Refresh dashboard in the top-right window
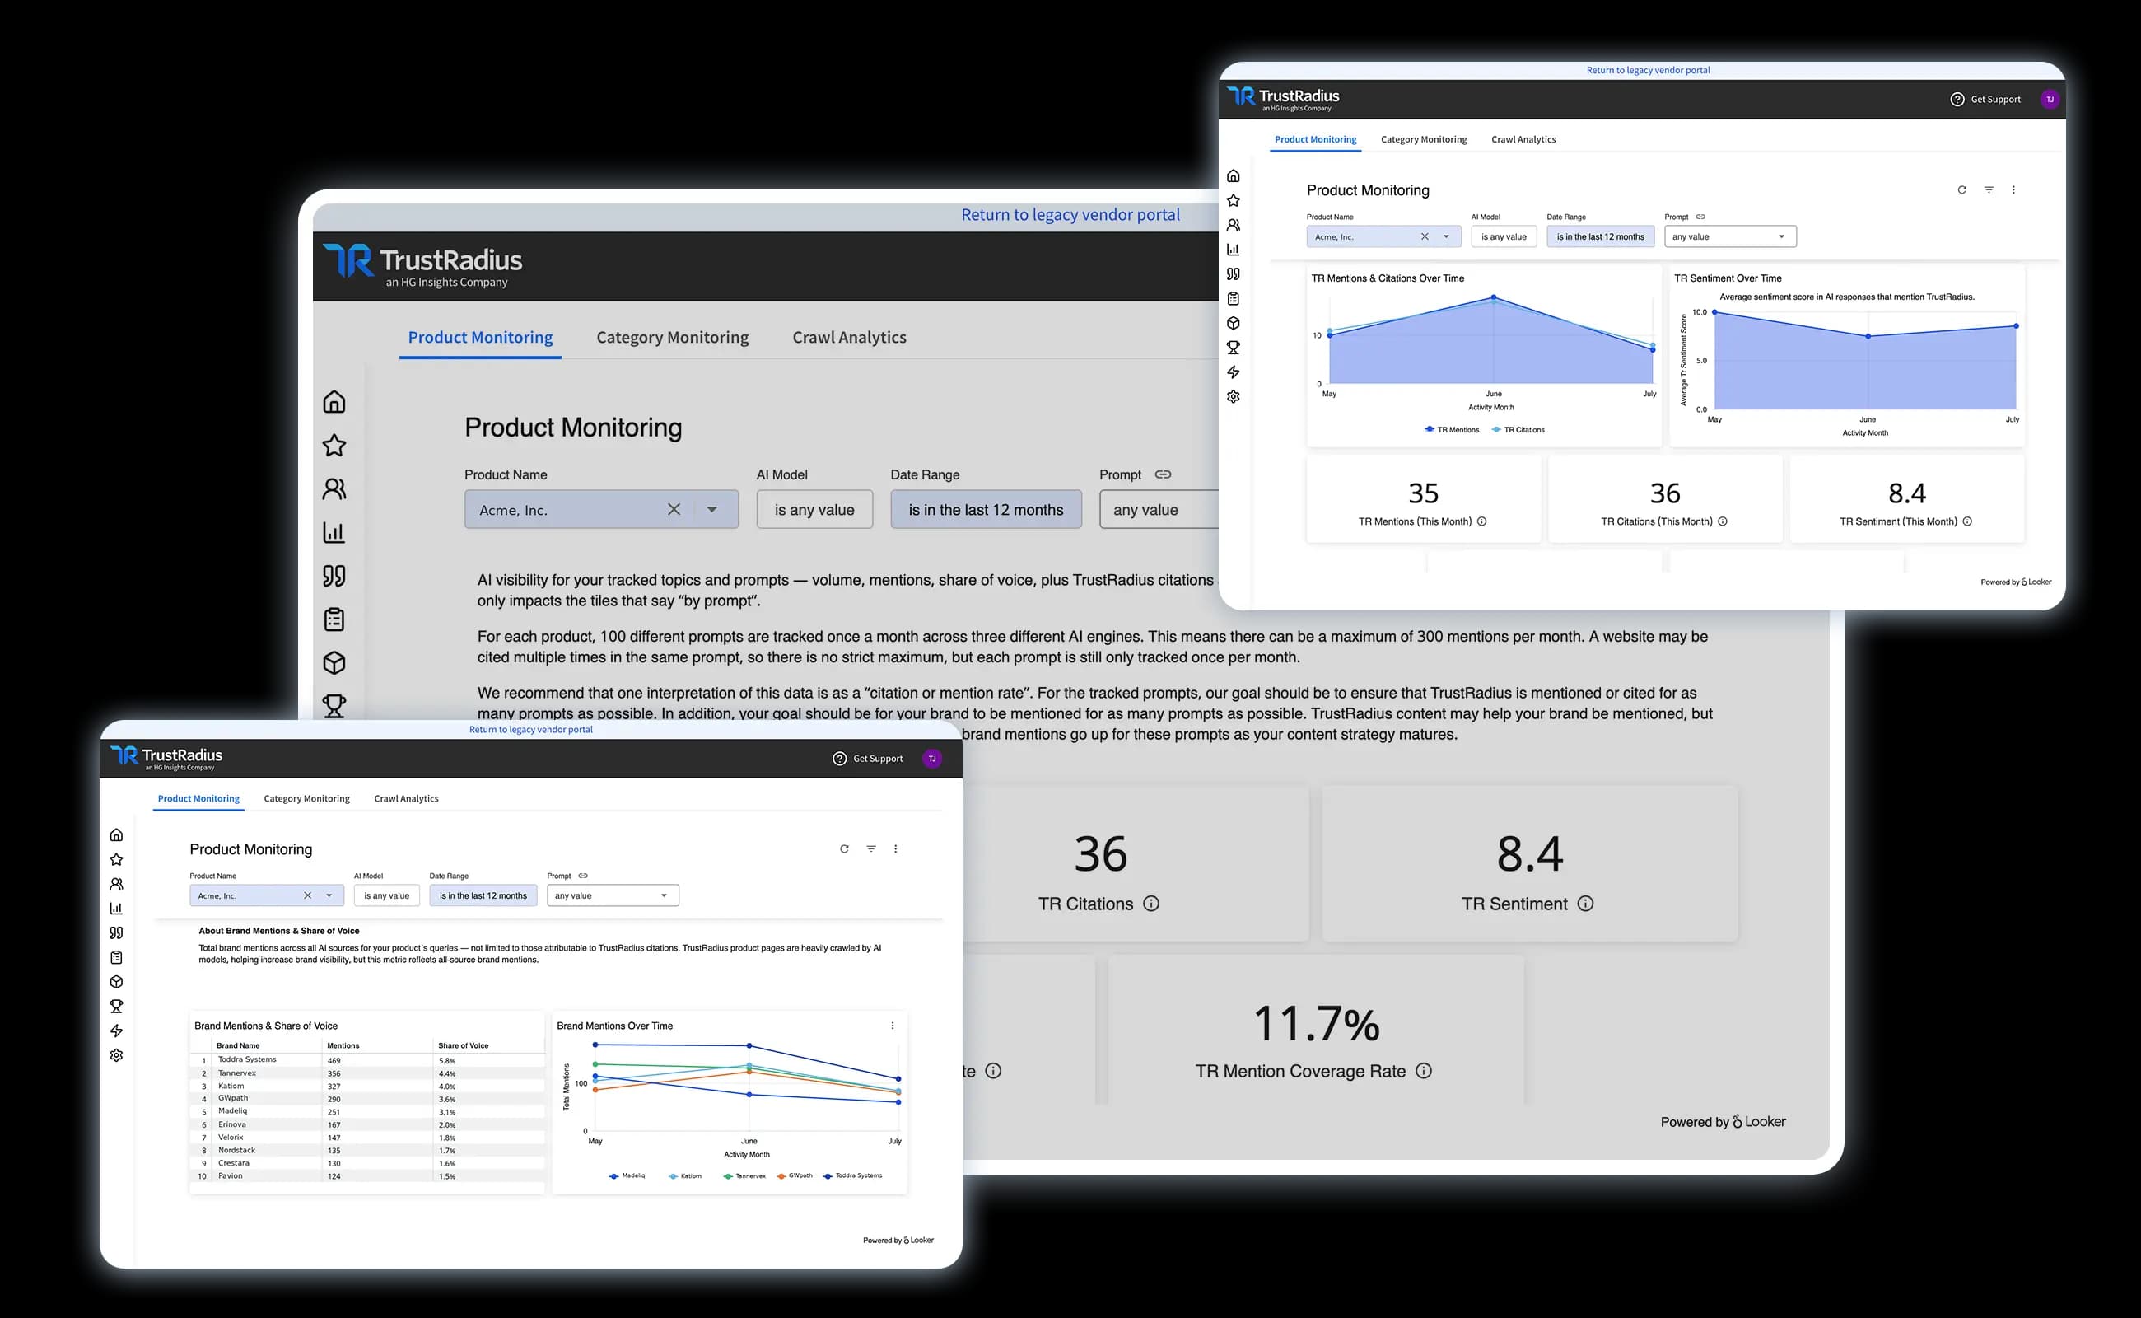This screenshot has width=2141, height=1318. [1961, 190]
